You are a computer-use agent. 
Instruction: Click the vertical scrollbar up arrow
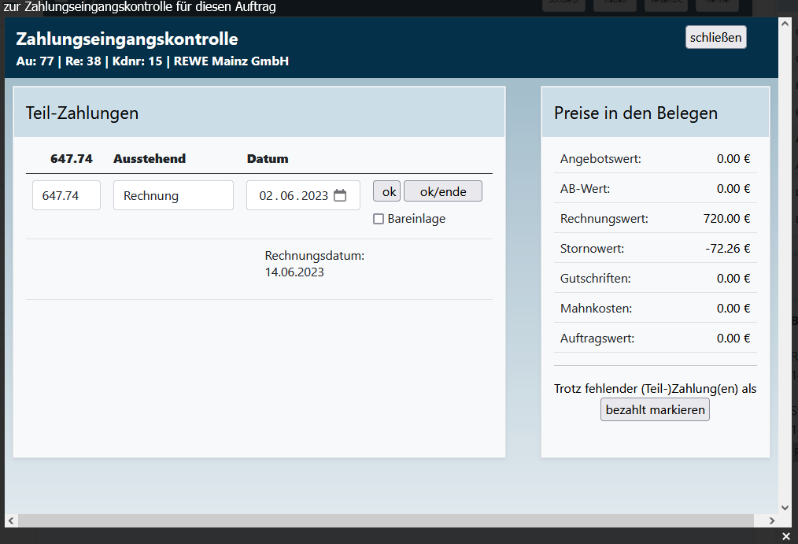(x=785, y=24)
